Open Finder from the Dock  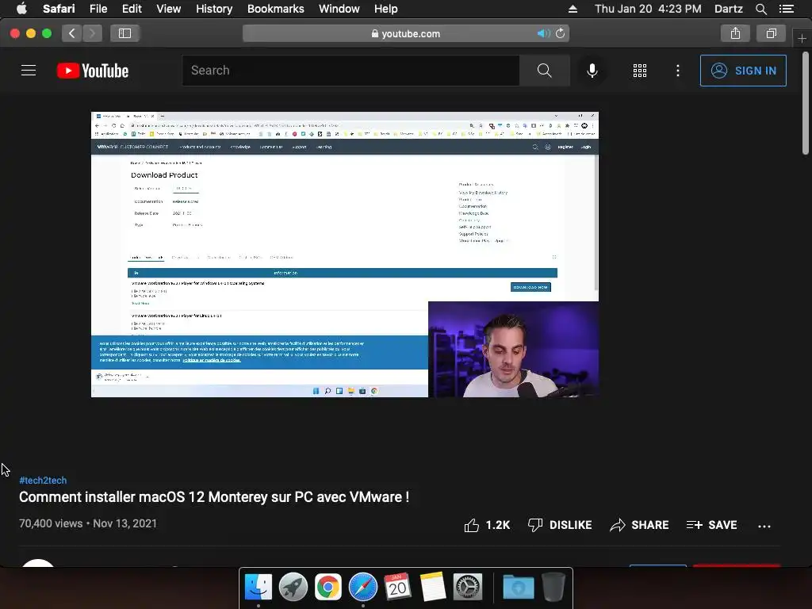(x=259, y=588)
